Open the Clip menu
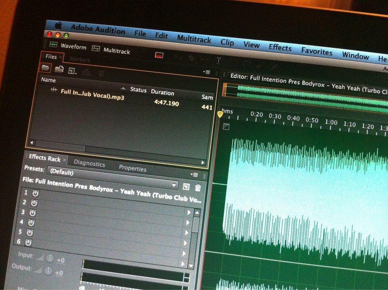This screenshot has width=388, height=290. [227, 42]
